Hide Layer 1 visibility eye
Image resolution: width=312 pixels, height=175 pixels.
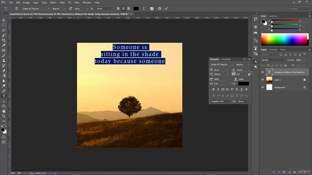coord(262,80)
